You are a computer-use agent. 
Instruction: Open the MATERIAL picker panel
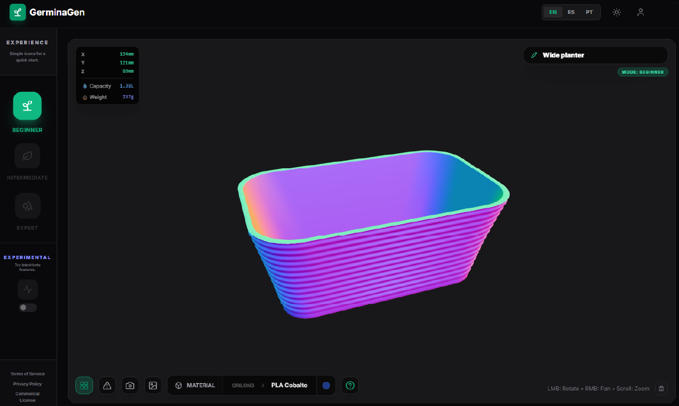[195, 385]
